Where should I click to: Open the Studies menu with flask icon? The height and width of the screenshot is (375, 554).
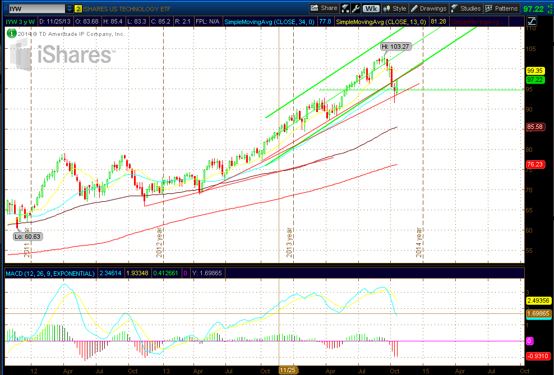pyautogui.click(x=465, y=8)
